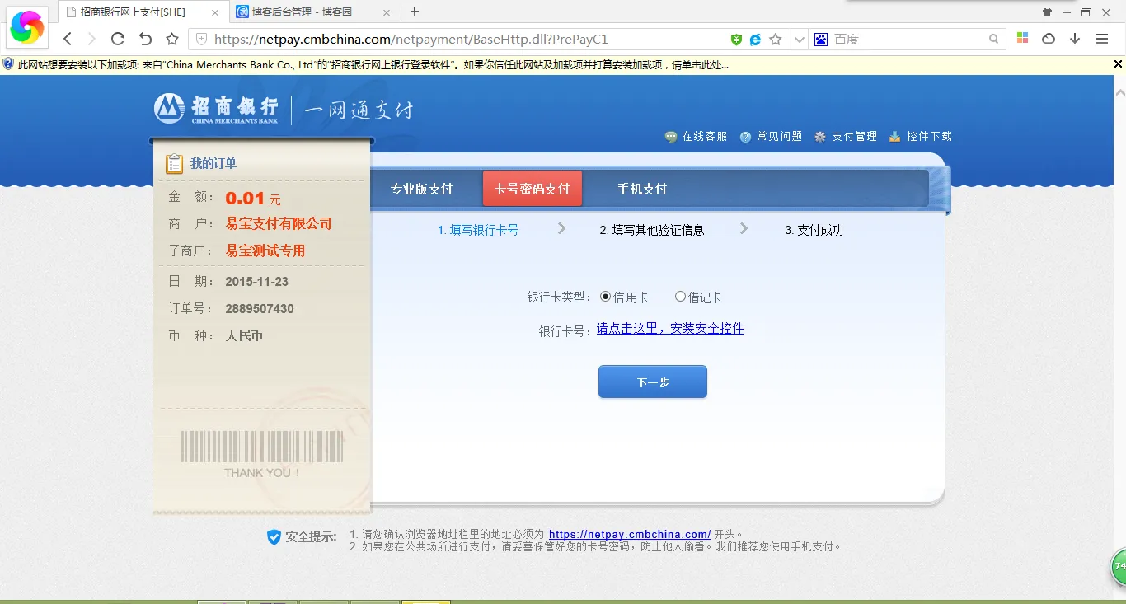The height and width of the screenshot is (604, 1126).
Task: Switch to the 专业版支付 tab
Action: [x=421, y=189]
